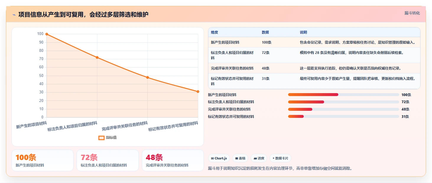The width and height of the screenshot is (432, 183).
Task: Click the description starting 模拟中有 28 条
Action: coord(352,53)
